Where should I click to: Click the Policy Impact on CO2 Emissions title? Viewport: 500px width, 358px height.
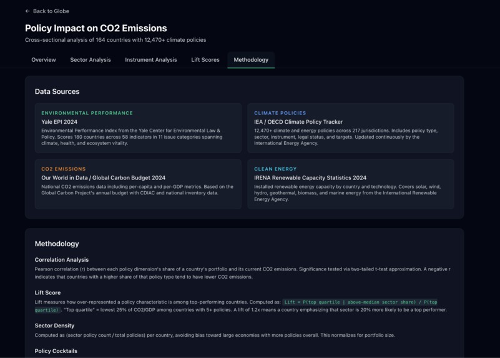[x=96, y=28]
